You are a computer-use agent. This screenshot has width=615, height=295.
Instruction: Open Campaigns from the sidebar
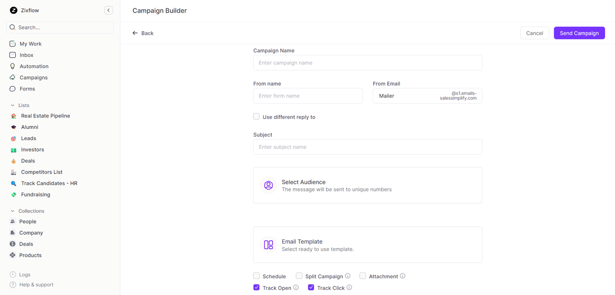[13, 77]
